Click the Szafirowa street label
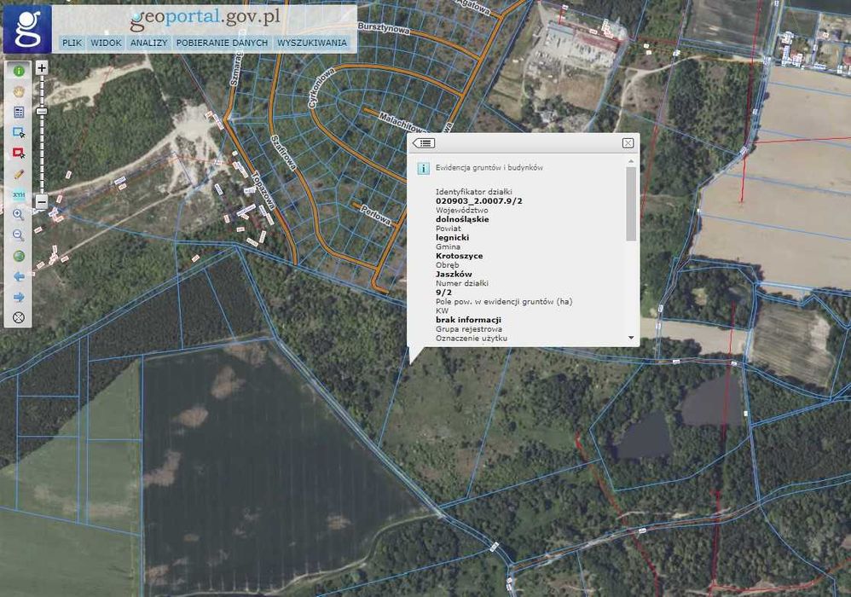851x597 pixels. 284,154
